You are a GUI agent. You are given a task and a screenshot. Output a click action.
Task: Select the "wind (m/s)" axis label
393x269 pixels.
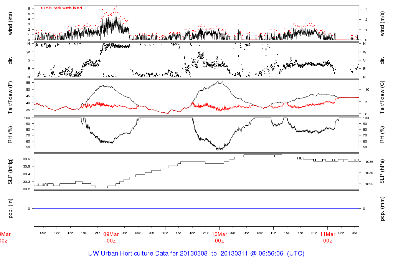[382, 23]
